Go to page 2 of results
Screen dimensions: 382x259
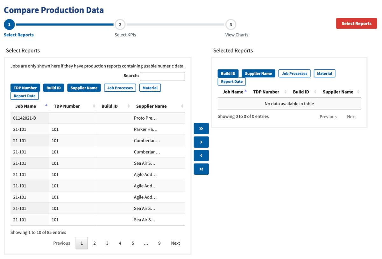point(95,243)
